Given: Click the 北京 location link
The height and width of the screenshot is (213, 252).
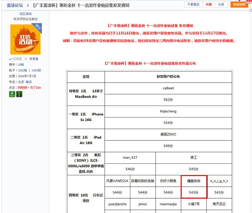Looking at the screenshot, I should click(21, 82).
